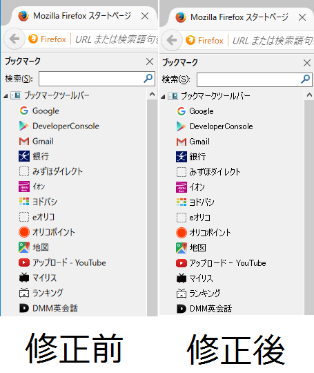Image resolution: width=314 pixels, height=373 pixels.
Task: Close ブックマーク sidebar in left window
Action: [150, 61]
